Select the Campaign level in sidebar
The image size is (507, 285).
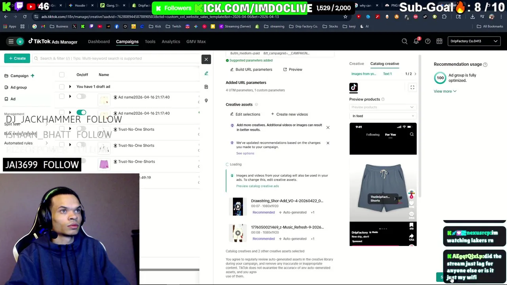point(19,76)
